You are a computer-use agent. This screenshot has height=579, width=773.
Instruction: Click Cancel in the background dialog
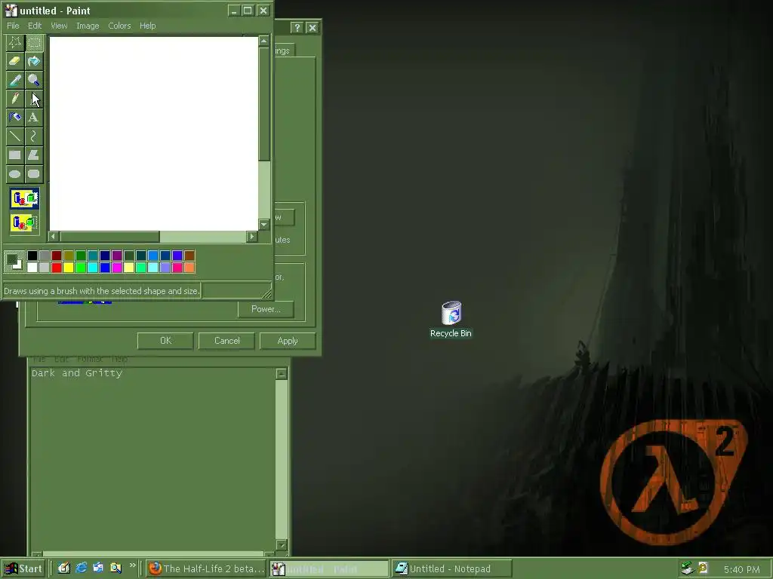click(226, 341)
